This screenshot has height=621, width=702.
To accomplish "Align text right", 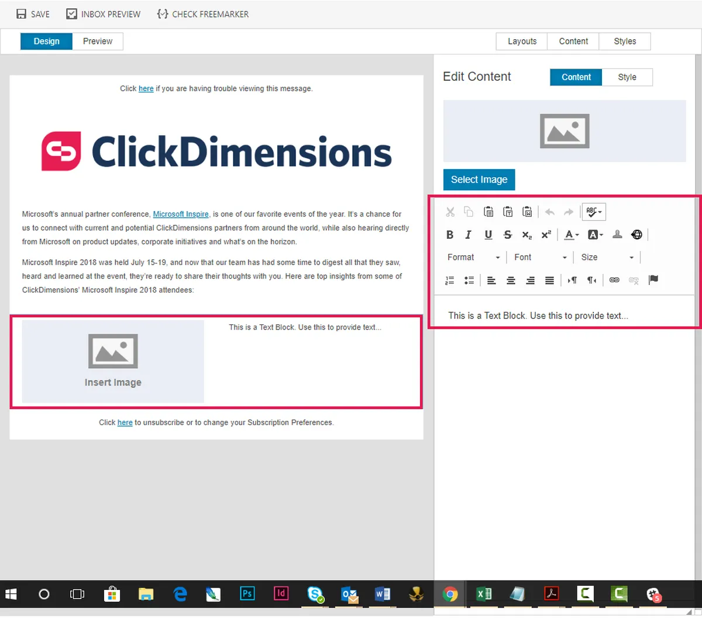I will pyautogui.click(x=530, y=280).
